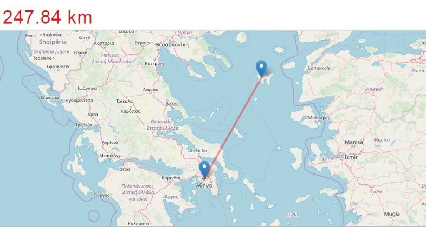Click the Shqipëria country label
The image size is (426, 227).
coord(53,42)
